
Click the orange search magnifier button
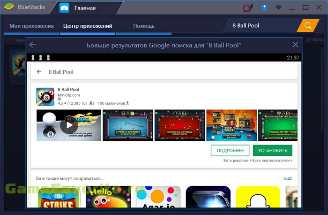coord(308,25)
